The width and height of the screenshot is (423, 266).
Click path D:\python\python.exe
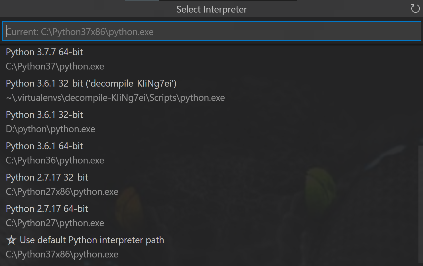(x=50, y=129)
